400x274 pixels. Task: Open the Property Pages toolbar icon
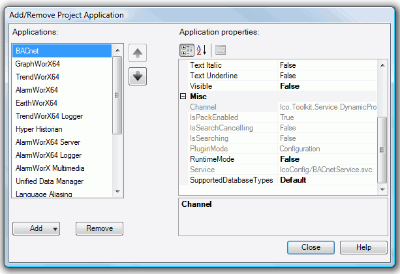coord(221,50)
